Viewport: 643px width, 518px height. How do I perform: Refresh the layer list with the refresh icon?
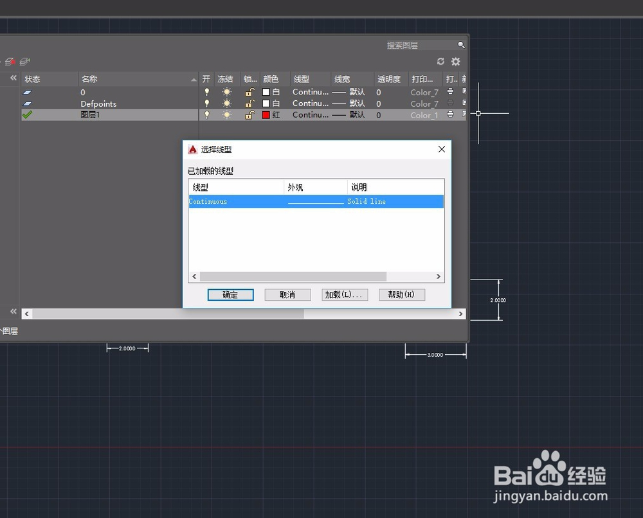point(441,62)
